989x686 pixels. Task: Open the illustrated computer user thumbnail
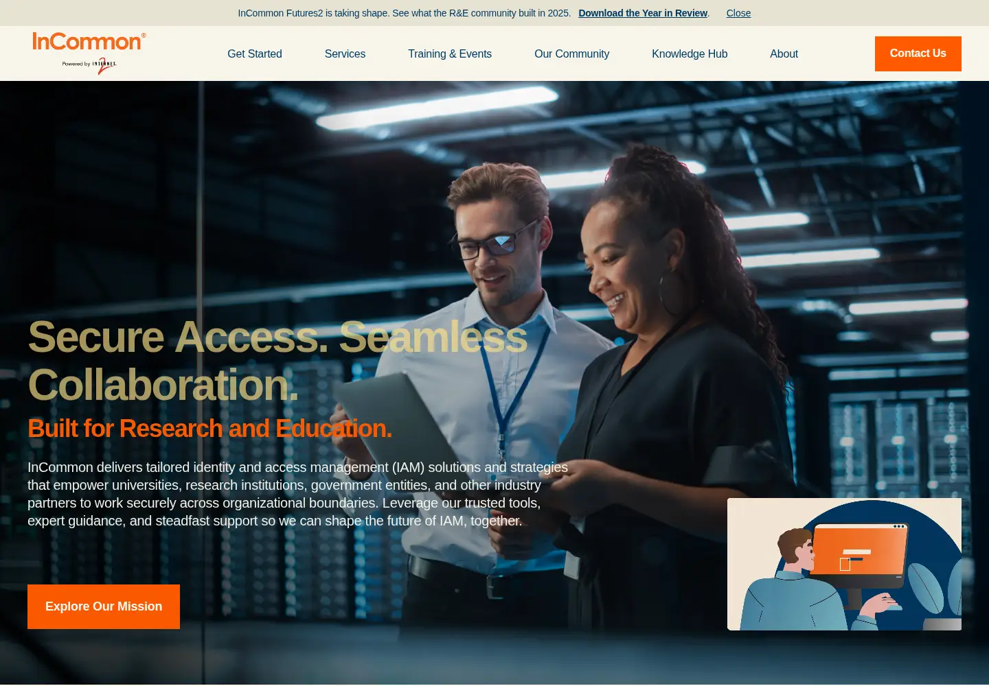point(844,564)
